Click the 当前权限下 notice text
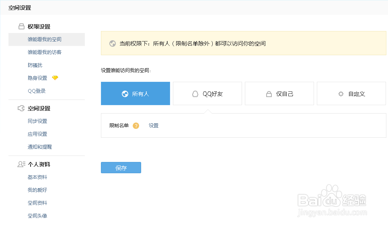Viewport: 388px width, 226px height. 193,44
